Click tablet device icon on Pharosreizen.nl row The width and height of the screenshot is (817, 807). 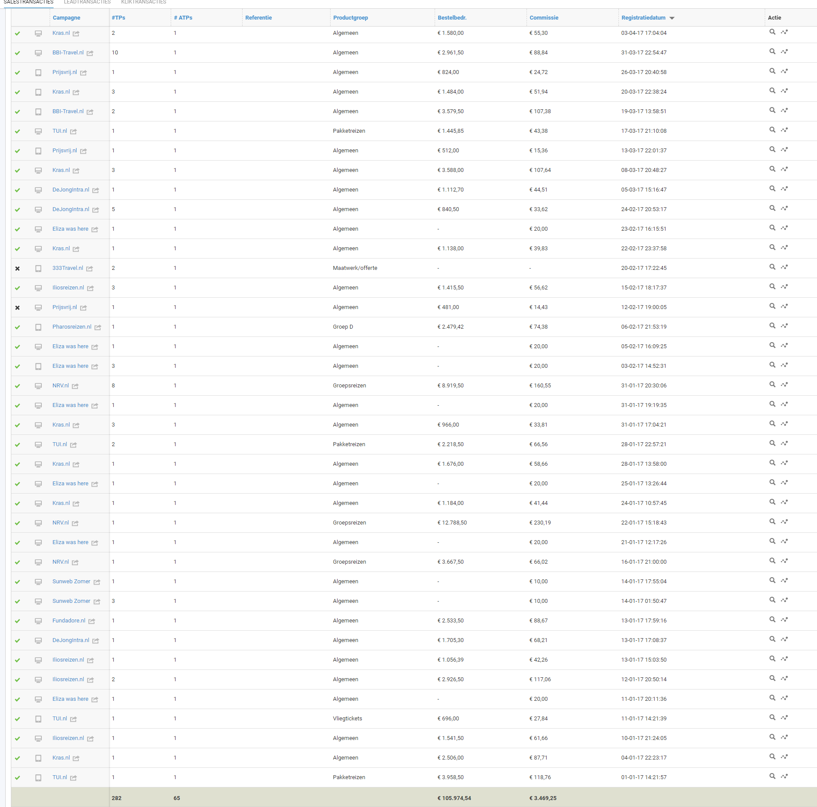(x=38, y=327)
